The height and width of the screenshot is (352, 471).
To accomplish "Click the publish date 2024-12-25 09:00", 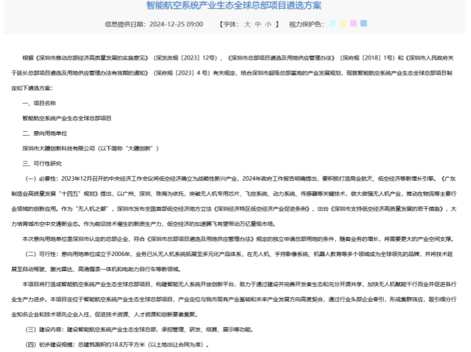I will pos(176,24).
